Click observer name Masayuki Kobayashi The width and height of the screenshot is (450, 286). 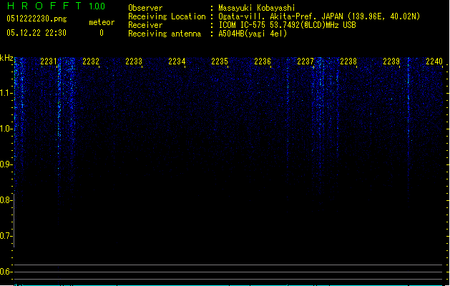click(x=257, y=8)
